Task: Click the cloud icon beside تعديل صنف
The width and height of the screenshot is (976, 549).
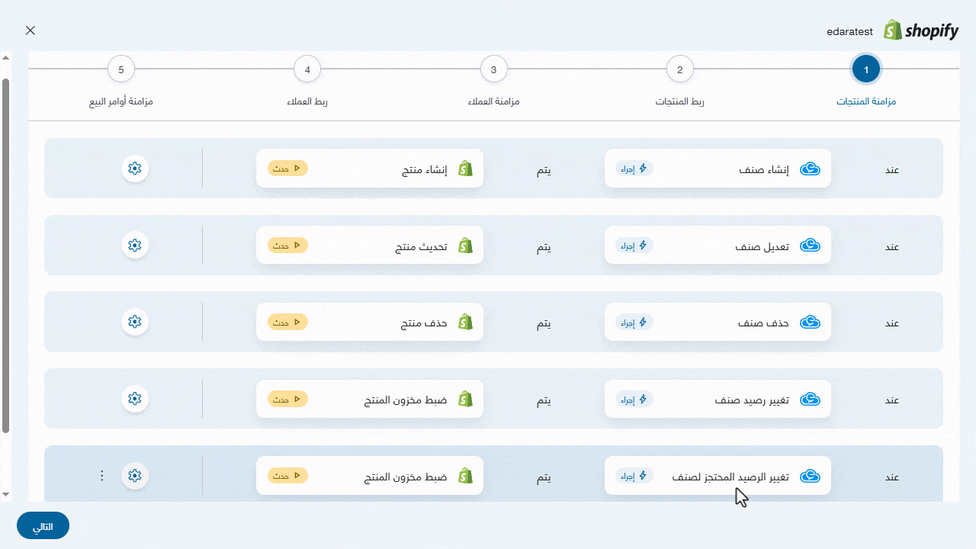Action: 810,246
